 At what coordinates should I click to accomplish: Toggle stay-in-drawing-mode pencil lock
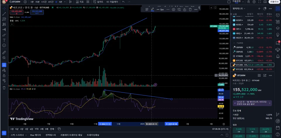pos(4,70)
